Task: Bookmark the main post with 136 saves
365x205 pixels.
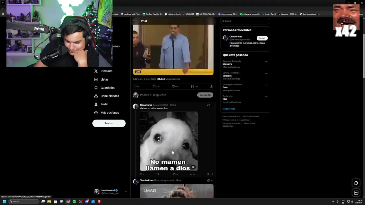Action: [x=194, y=86]
